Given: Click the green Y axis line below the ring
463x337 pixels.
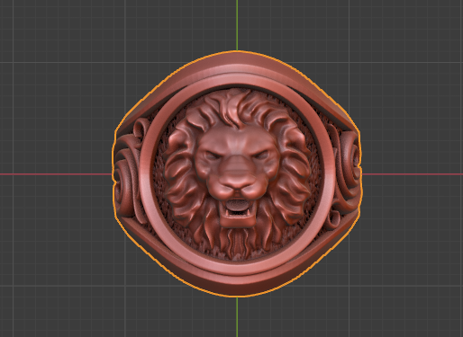Looking at the screenshot, I should point(237,317).
